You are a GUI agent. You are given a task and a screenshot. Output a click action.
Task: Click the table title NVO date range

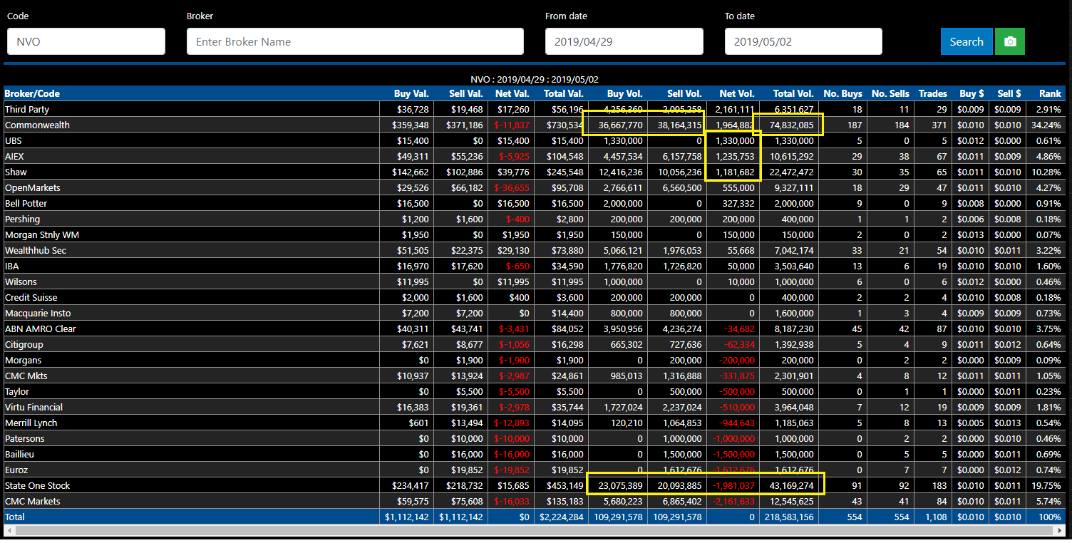pyautogui.click(x=535, y=79)
